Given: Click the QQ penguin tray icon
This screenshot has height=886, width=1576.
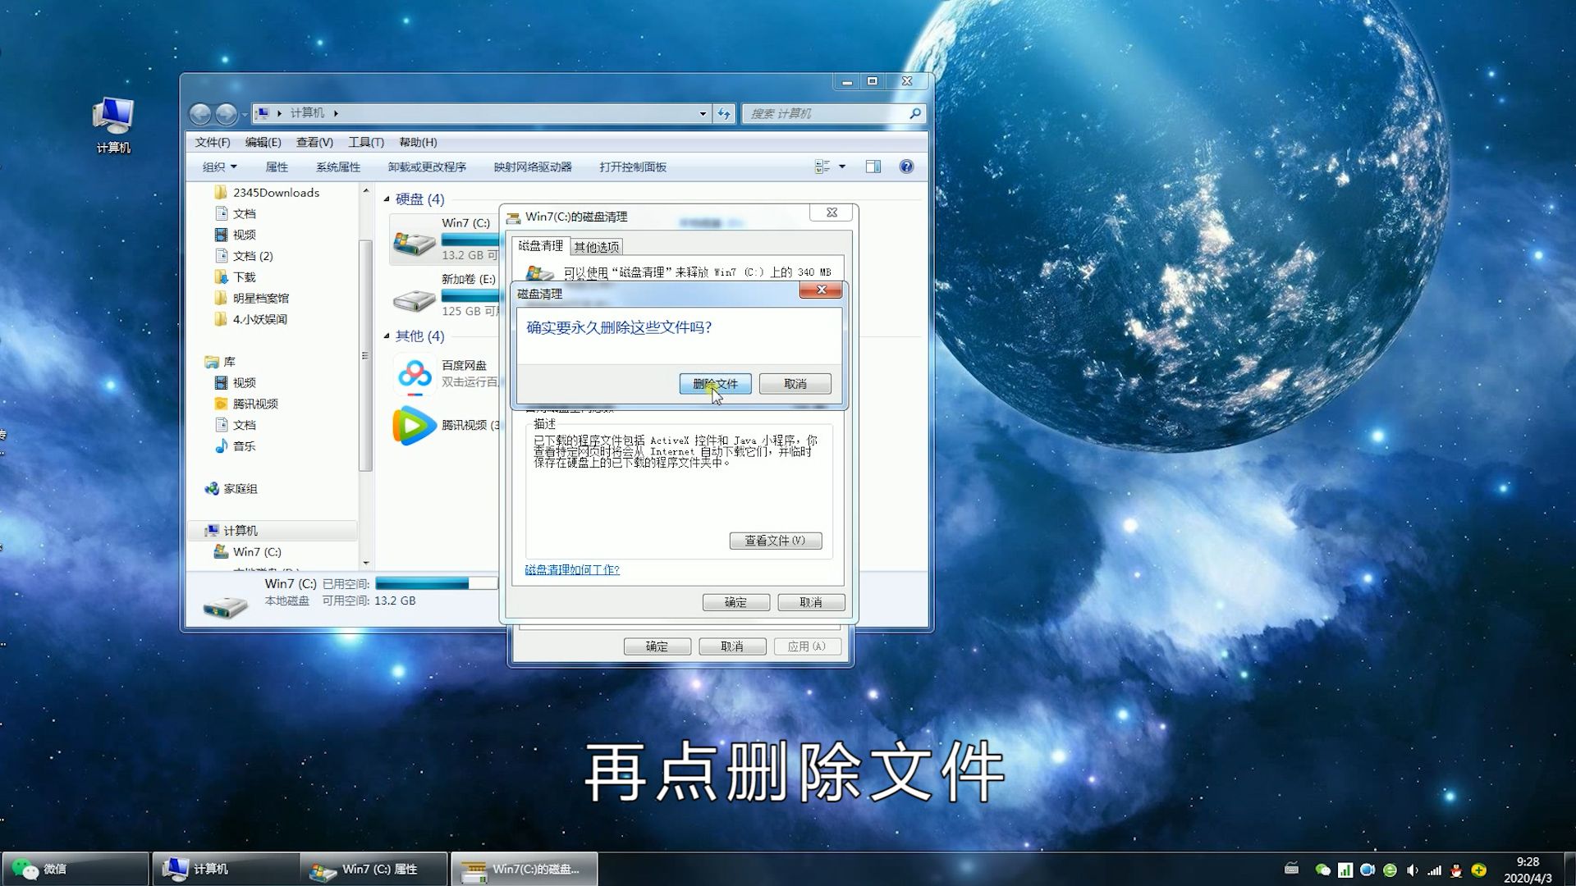Looking at the screenshot, I should 1456,870.
